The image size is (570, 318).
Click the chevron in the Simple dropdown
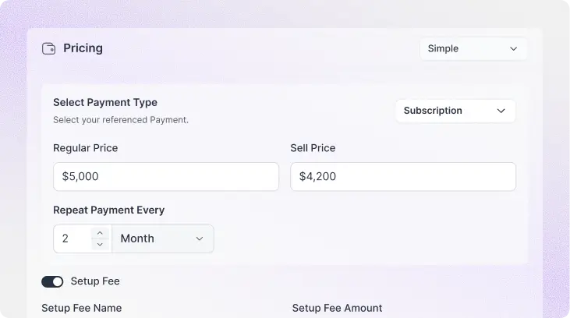[x=513, y=48]
